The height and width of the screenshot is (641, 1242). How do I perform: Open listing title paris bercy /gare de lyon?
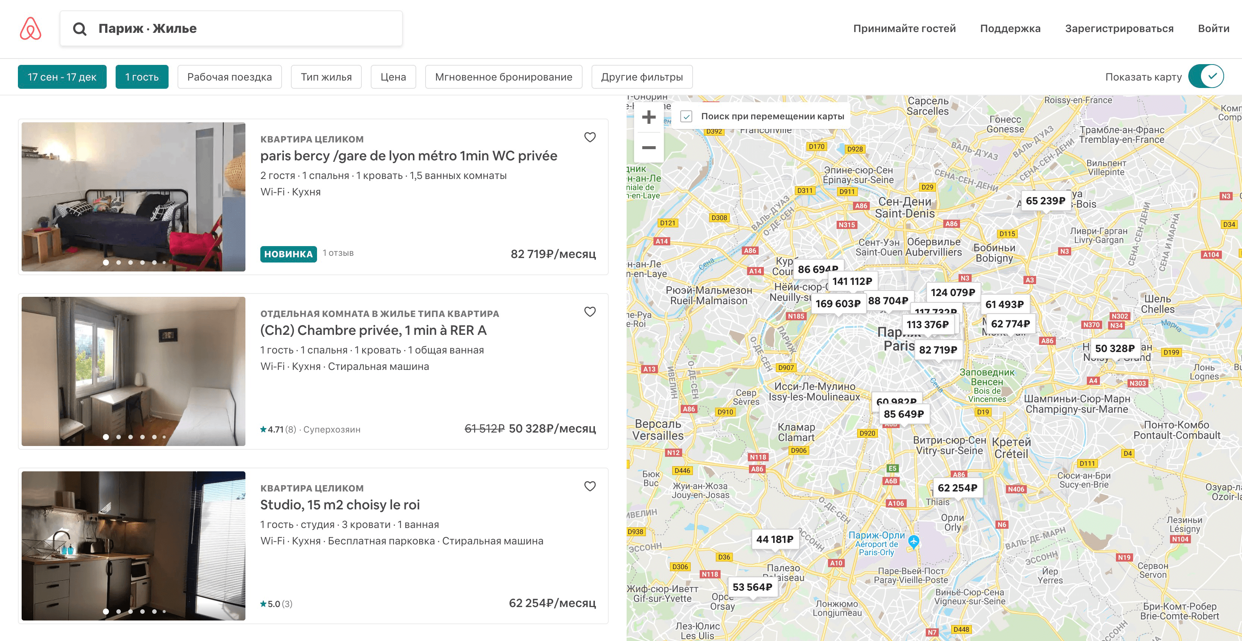(x=409, y=155)
